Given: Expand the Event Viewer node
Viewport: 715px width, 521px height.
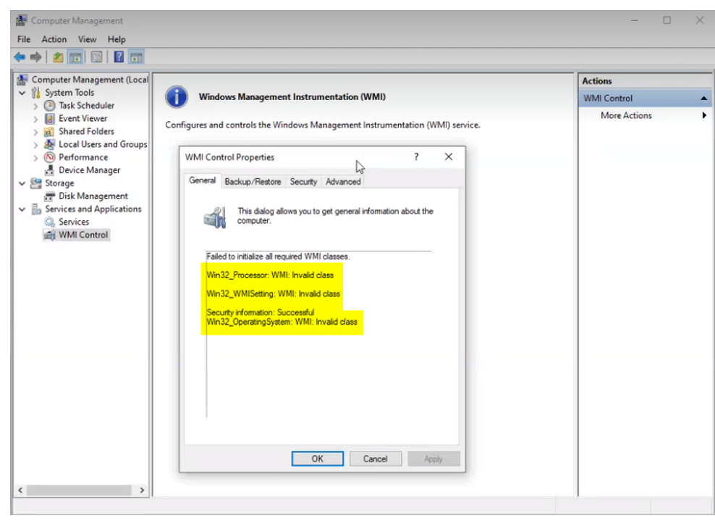Looking at the screenshot, I should pyautogui.click(x=35, y=119).
